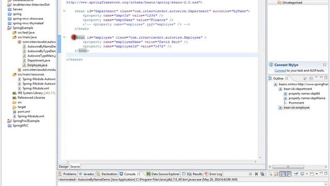Switch to the Problems tab
Viewport: 330px width, 186px height.
[x=68, y=174]
